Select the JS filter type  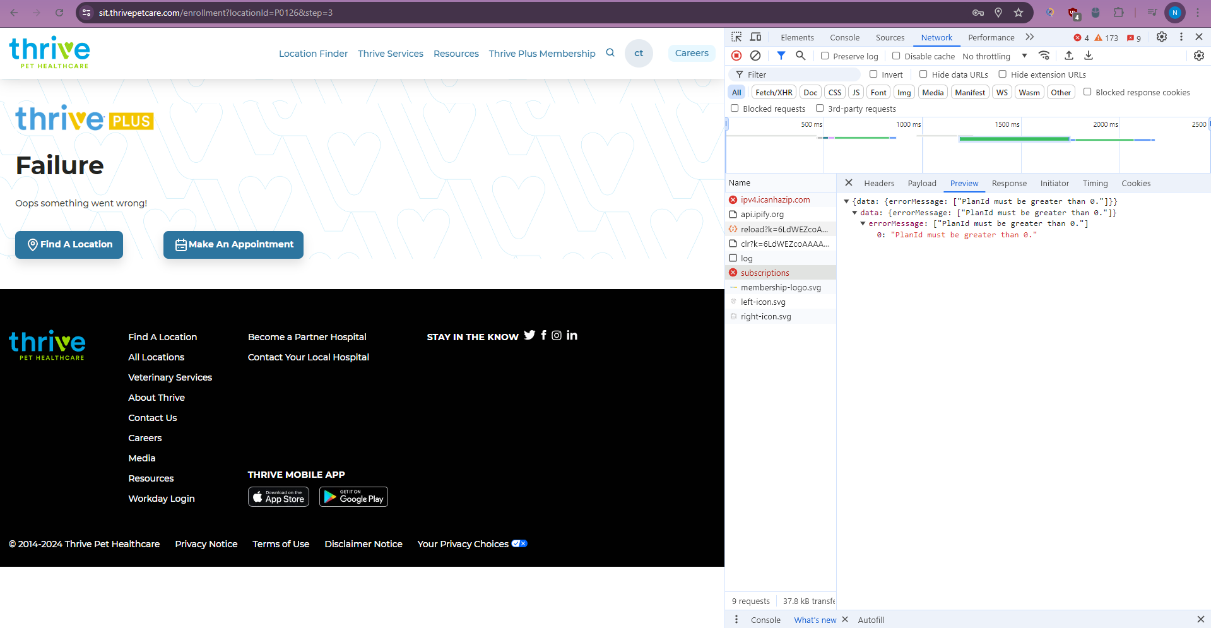(856, 92)
